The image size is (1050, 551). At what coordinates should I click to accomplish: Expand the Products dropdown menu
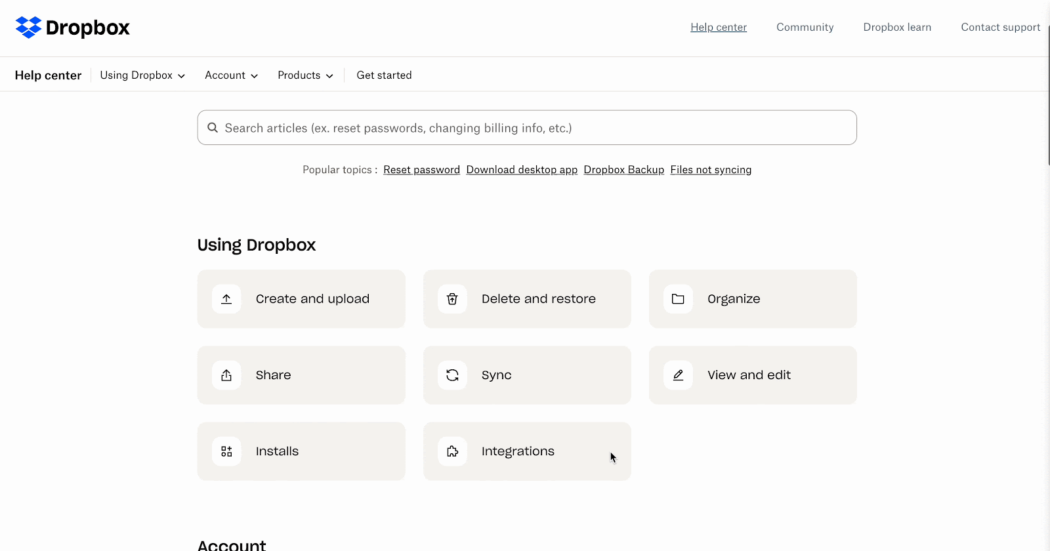coord(305,75)
